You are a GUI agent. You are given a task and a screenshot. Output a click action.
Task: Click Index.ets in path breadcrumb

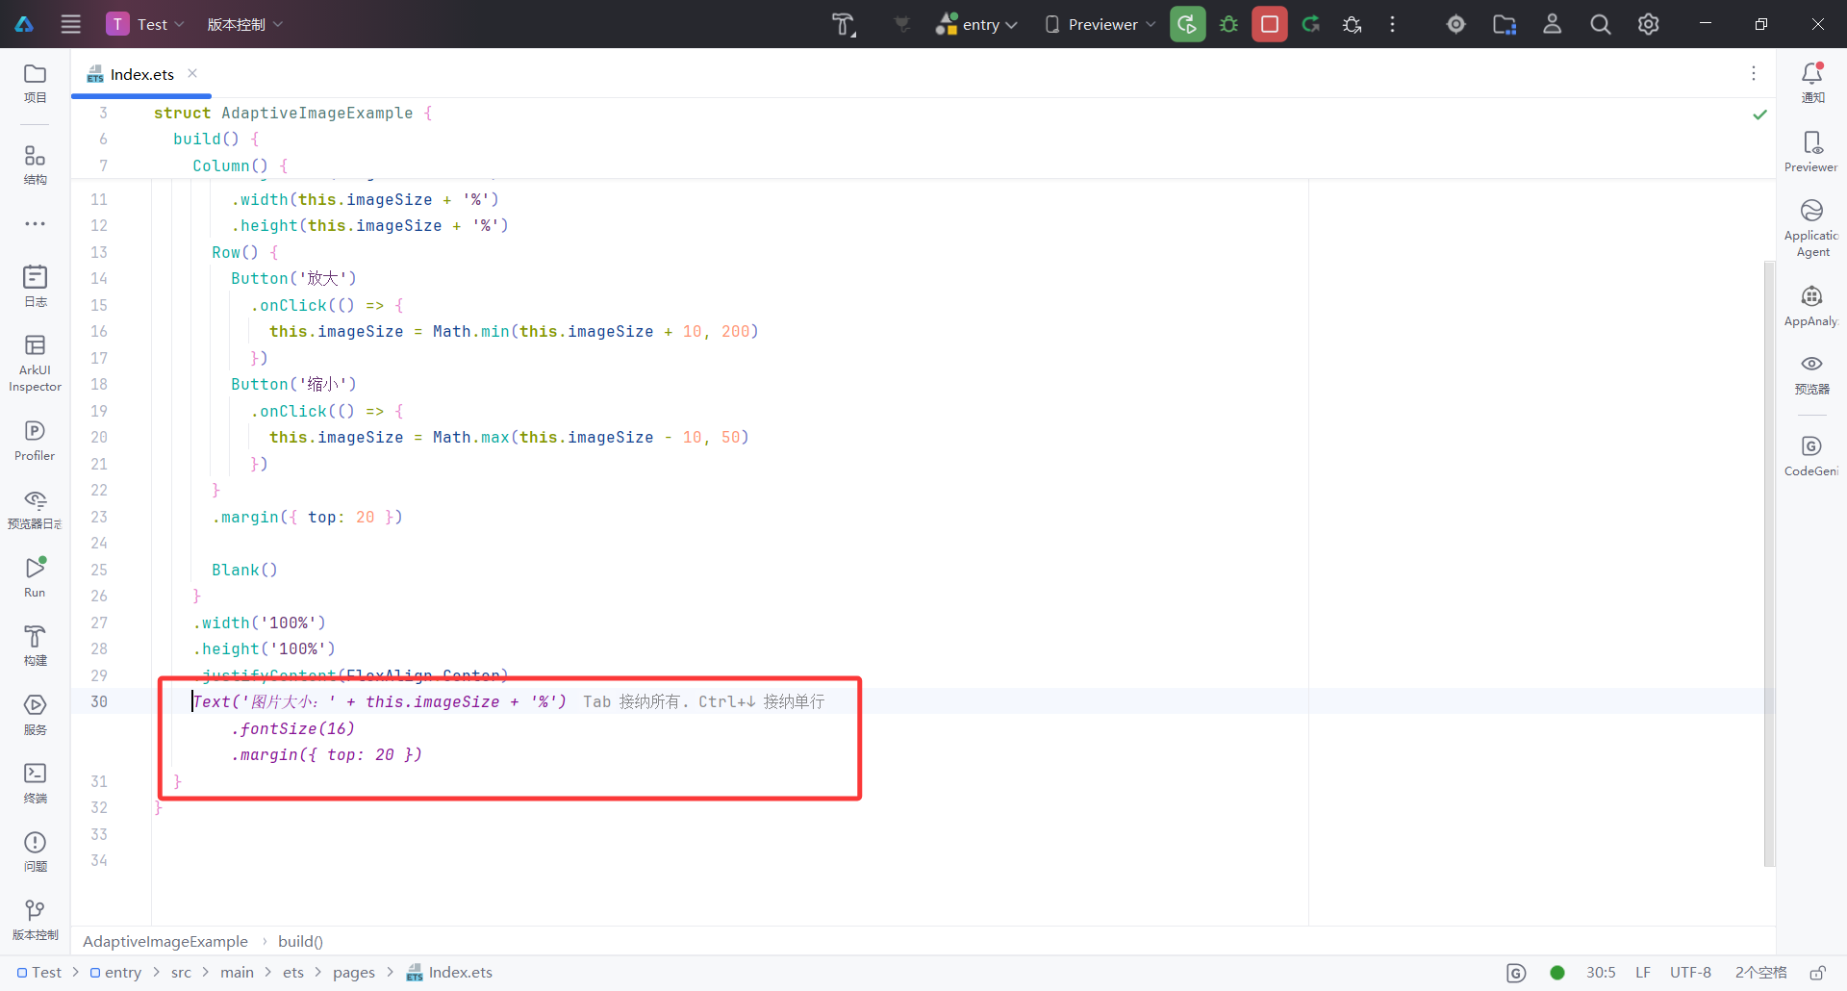[449, 973]
